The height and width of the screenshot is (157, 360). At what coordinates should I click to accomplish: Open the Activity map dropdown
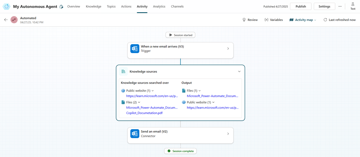pos(303,20)
